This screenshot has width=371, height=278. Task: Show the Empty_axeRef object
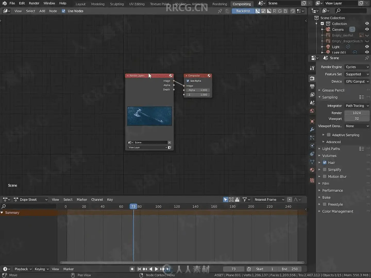coord(367,35)
